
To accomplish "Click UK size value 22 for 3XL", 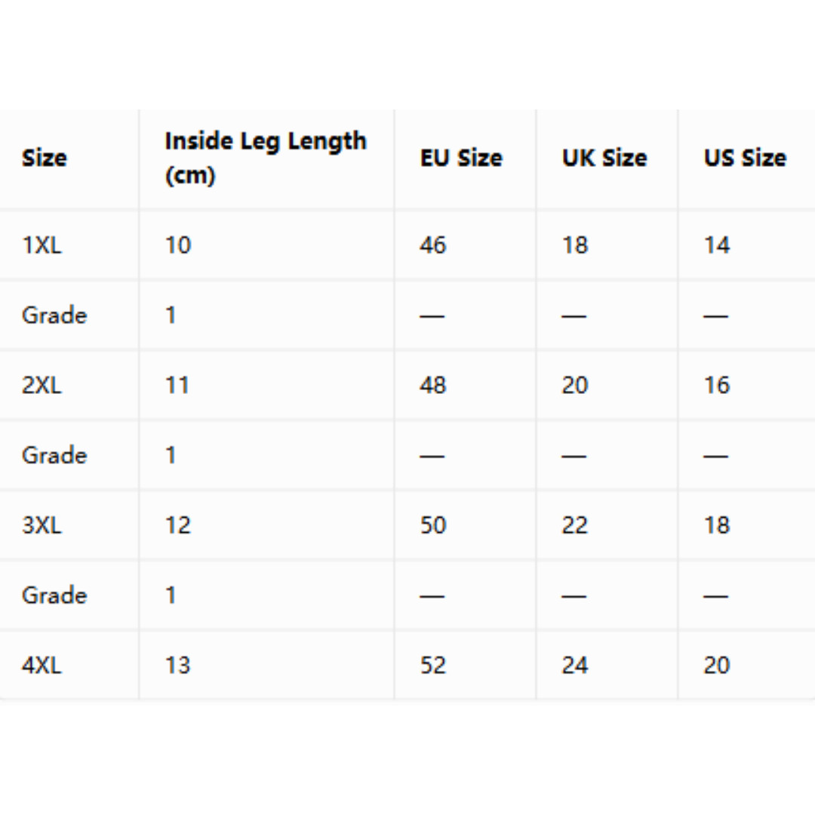I will (575, 525).
